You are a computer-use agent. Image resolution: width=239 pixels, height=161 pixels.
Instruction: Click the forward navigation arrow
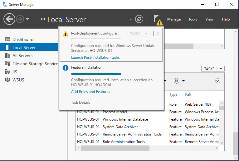click(x=20, y=19)
